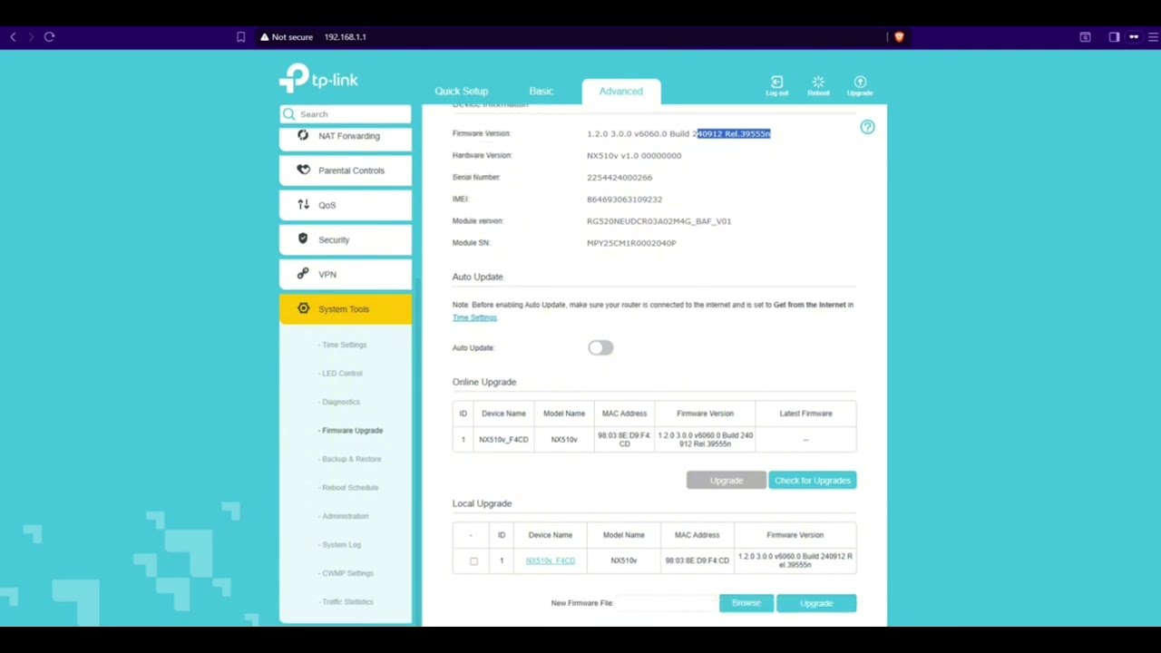Collapse System Tools via its gear icon
This screenshot has width=1161, height=653.
point(303,308)
